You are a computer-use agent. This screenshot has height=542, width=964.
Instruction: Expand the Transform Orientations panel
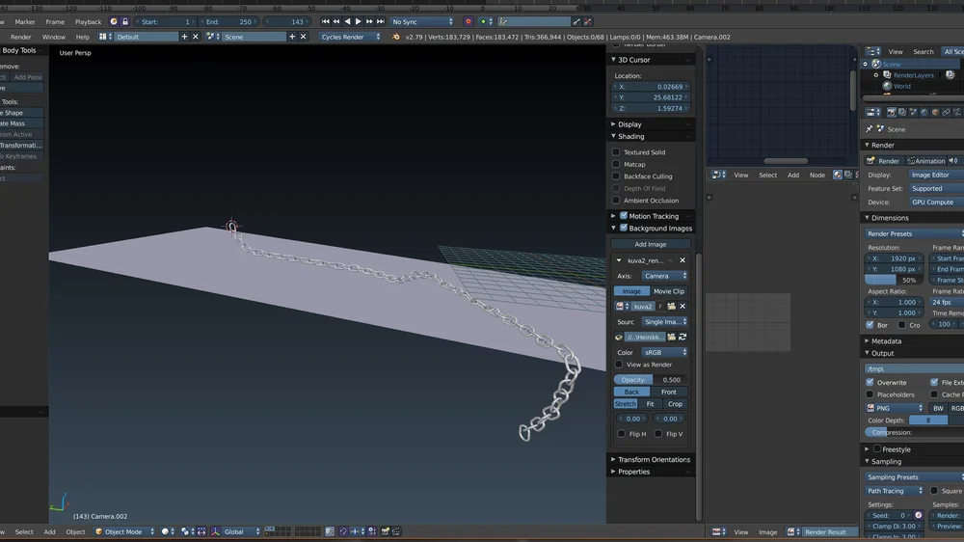pos(613,460)
